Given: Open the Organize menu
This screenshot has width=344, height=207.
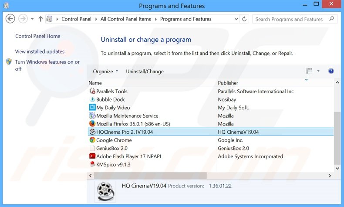Looking at the screenshot, I should (105, 71).
